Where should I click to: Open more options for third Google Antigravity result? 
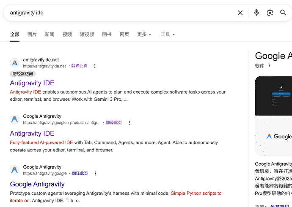point(95,173)
